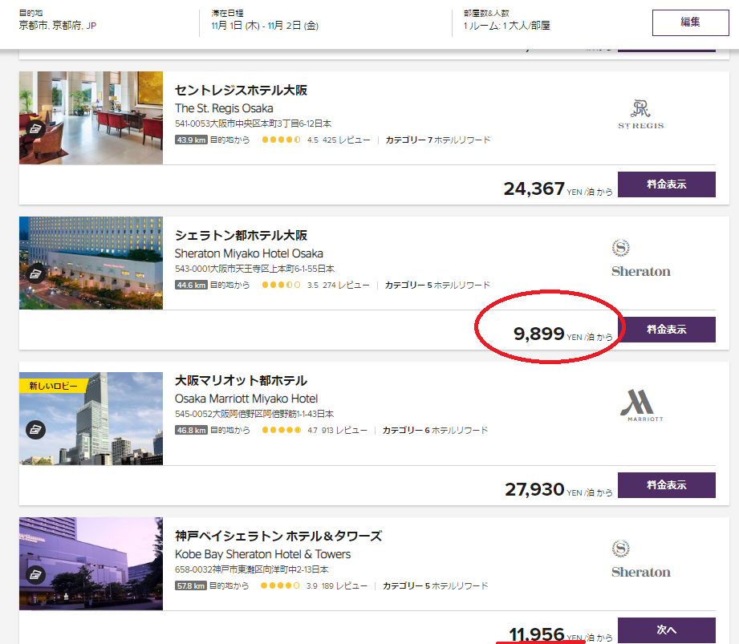
Task: Open シェラトン都ホテル大阪 hotel title
Action: (241, 235)
